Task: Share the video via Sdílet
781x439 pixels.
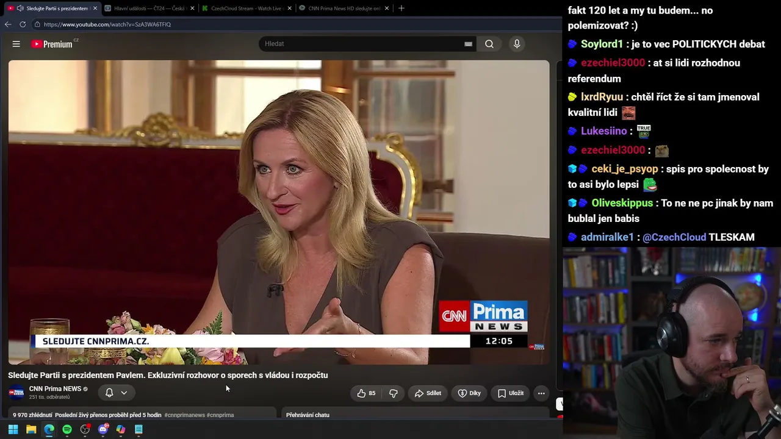Action: pos(428,393)
